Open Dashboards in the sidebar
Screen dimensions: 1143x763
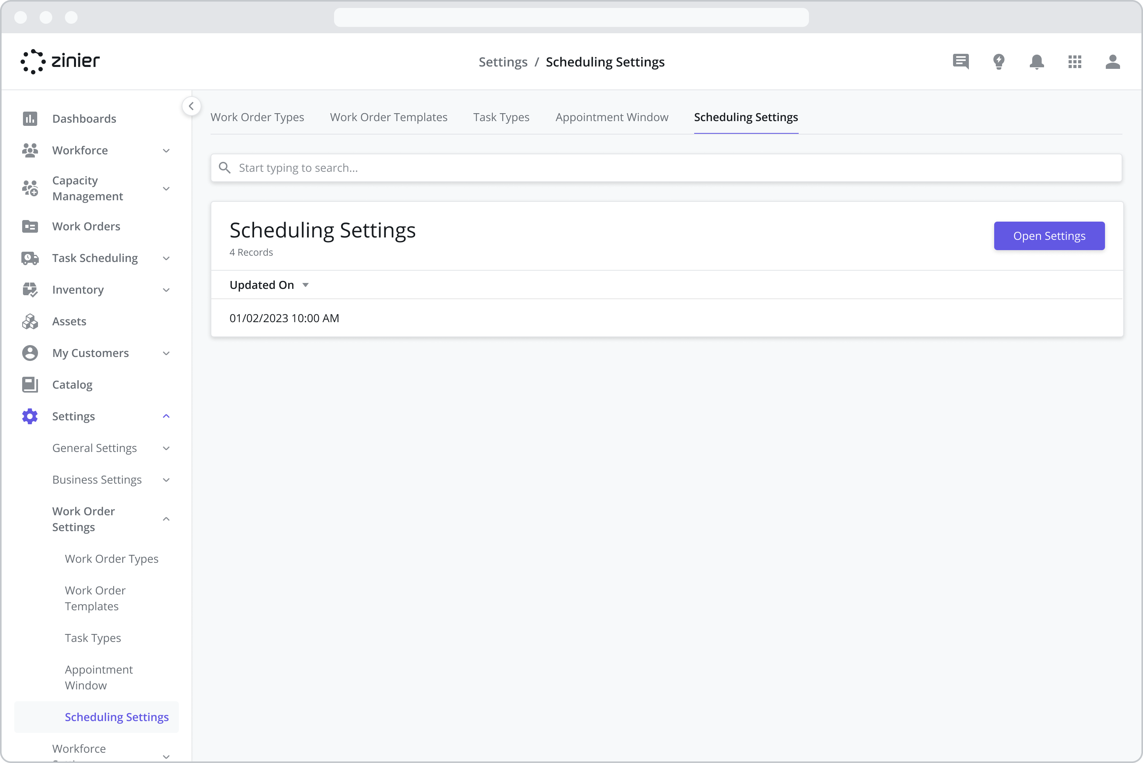(x=84, y=119)
